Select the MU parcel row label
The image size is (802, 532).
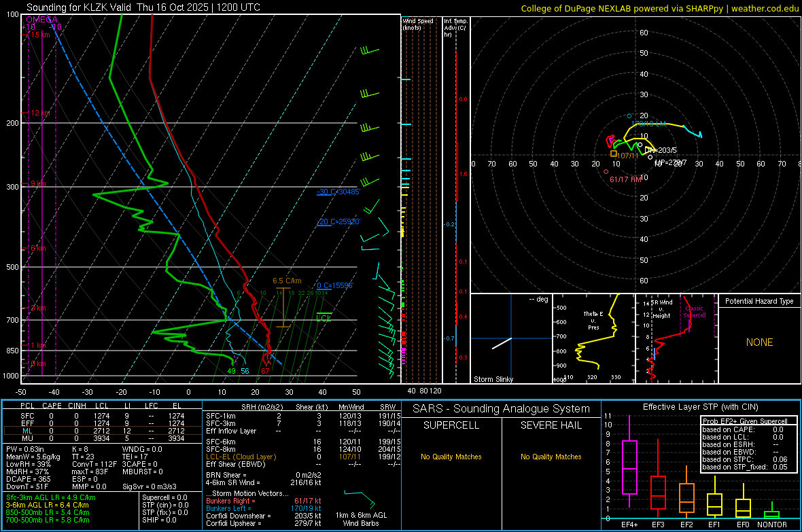coord(27,438)
